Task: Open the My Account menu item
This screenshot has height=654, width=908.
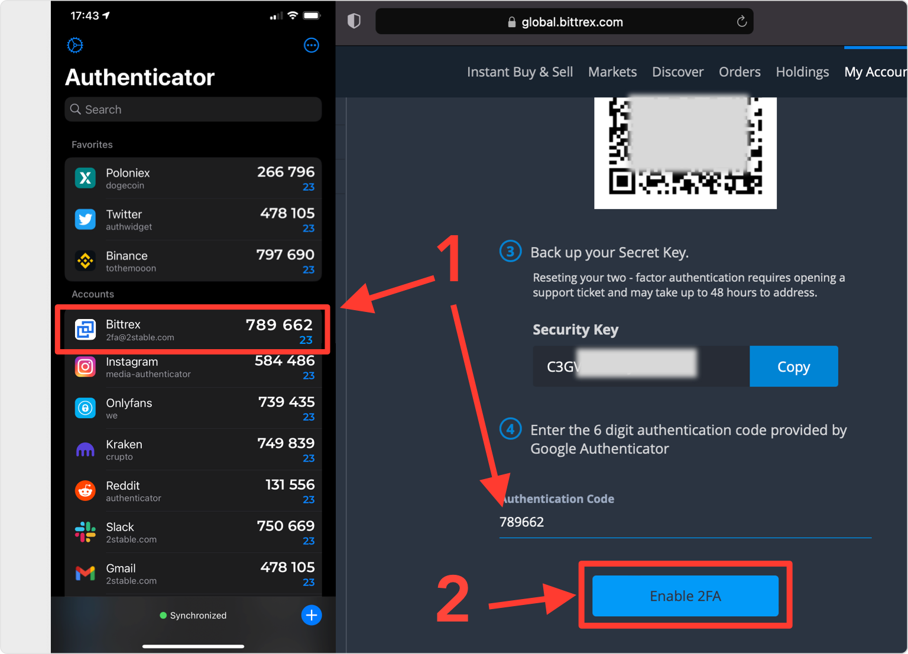Action: click(x=875, y=72)
